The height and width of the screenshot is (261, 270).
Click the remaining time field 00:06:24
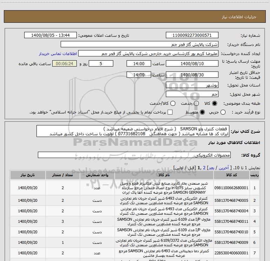point(65,63)
